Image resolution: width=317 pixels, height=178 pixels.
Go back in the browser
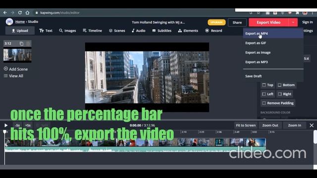(x=5, y=13)
